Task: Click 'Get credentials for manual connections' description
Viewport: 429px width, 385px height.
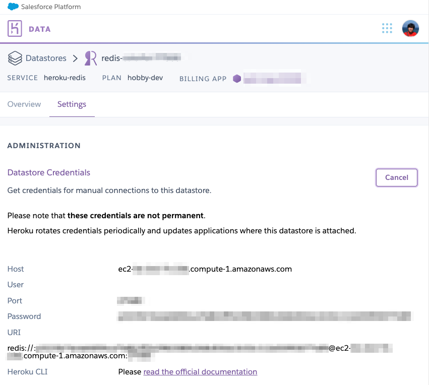Action: [109, 190]
